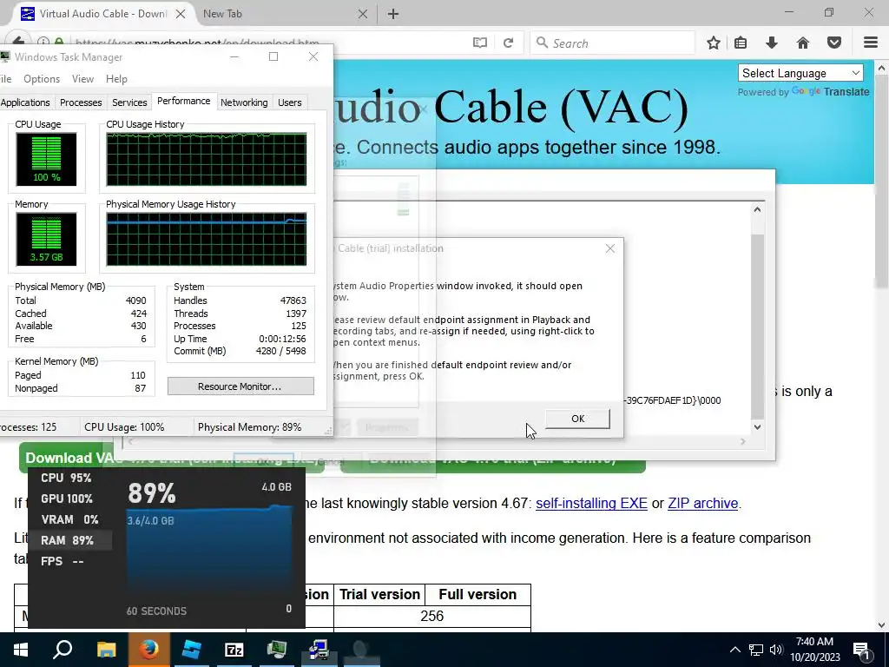The image size is (889, 667).
Task: Close the Virtual Audio Cable tab
Action: (x=181, y=14)
